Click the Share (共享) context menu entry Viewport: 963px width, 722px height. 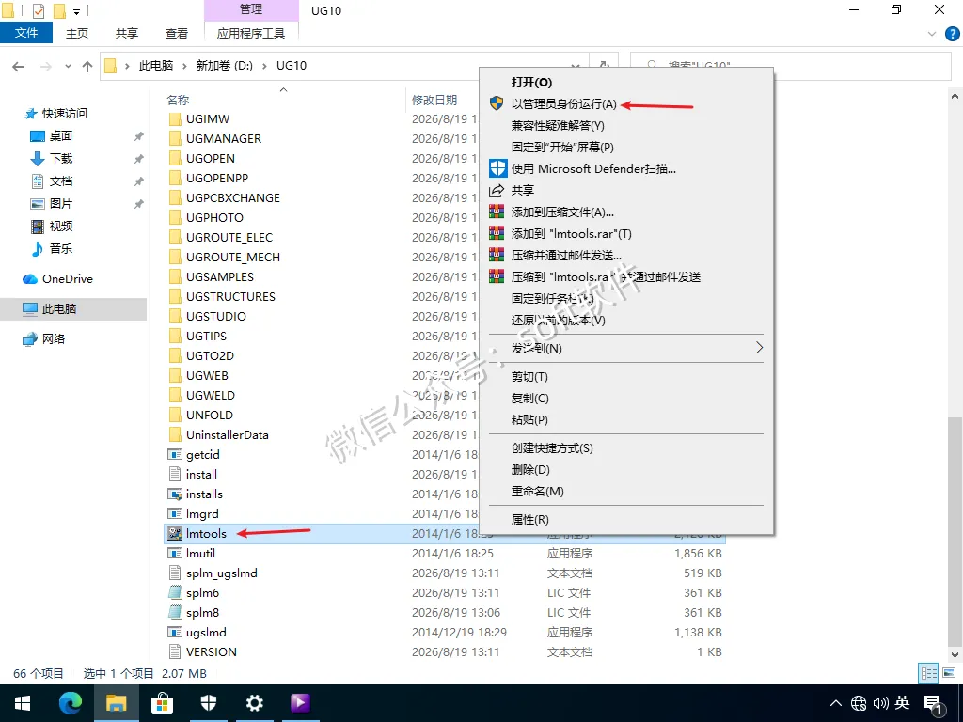coord(523,190)
